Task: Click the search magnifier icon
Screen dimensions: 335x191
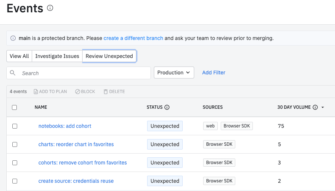Action: click(13, 73)
